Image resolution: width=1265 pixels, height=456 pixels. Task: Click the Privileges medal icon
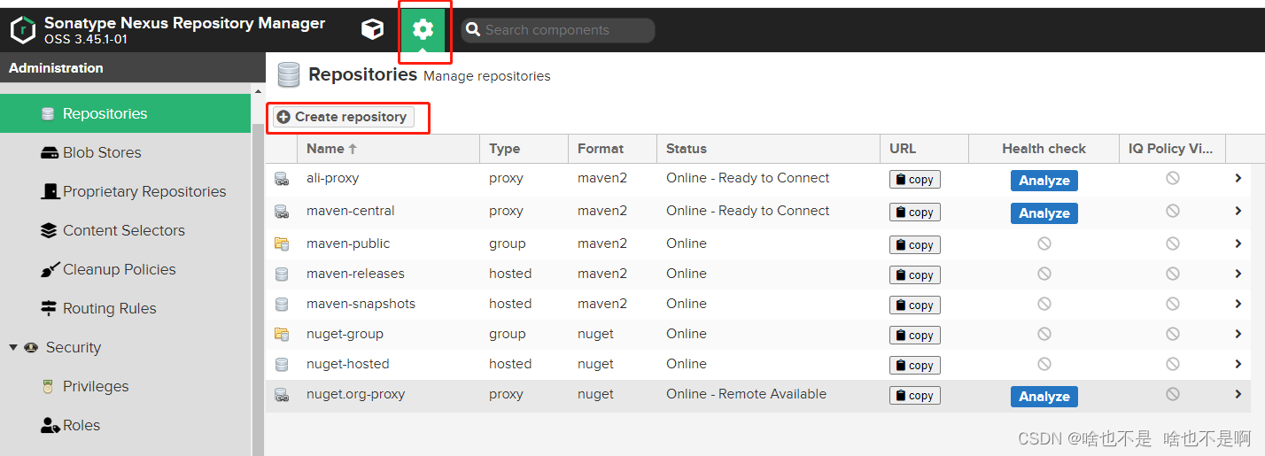pos(48,386)
